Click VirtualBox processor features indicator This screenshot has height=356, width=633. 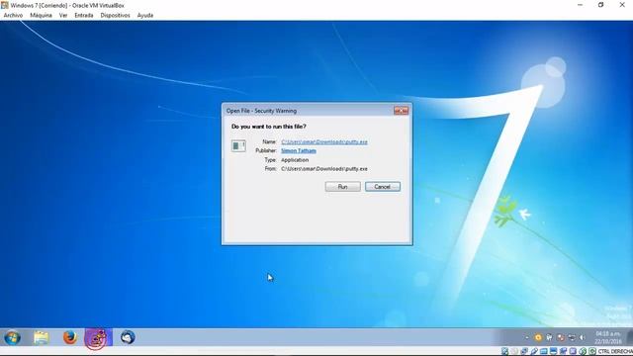[573, 351]
